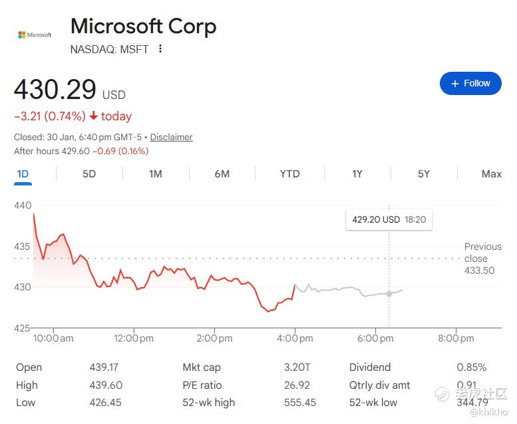
Task: Switch to the 5Y chart tab
Action: (x=424, y=174)
